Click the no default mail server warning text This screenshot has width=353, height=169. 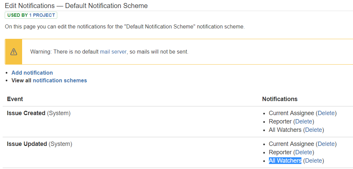click(x=109, y=52)
